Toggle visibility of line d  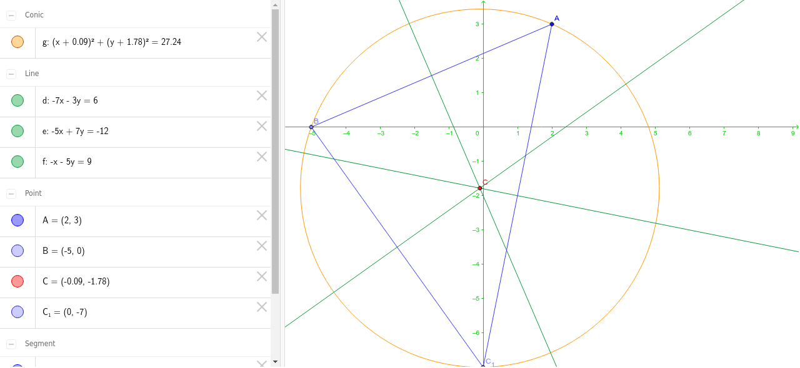[17, 100]
